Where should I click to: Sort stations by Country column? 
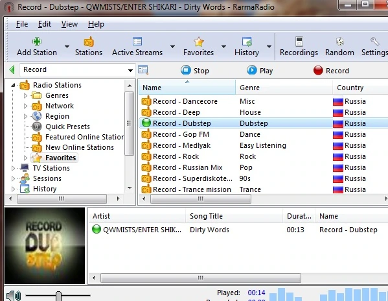(360, 88)
